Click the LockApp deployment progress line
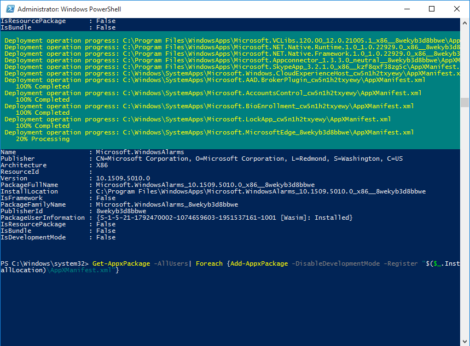 [198, 119]
